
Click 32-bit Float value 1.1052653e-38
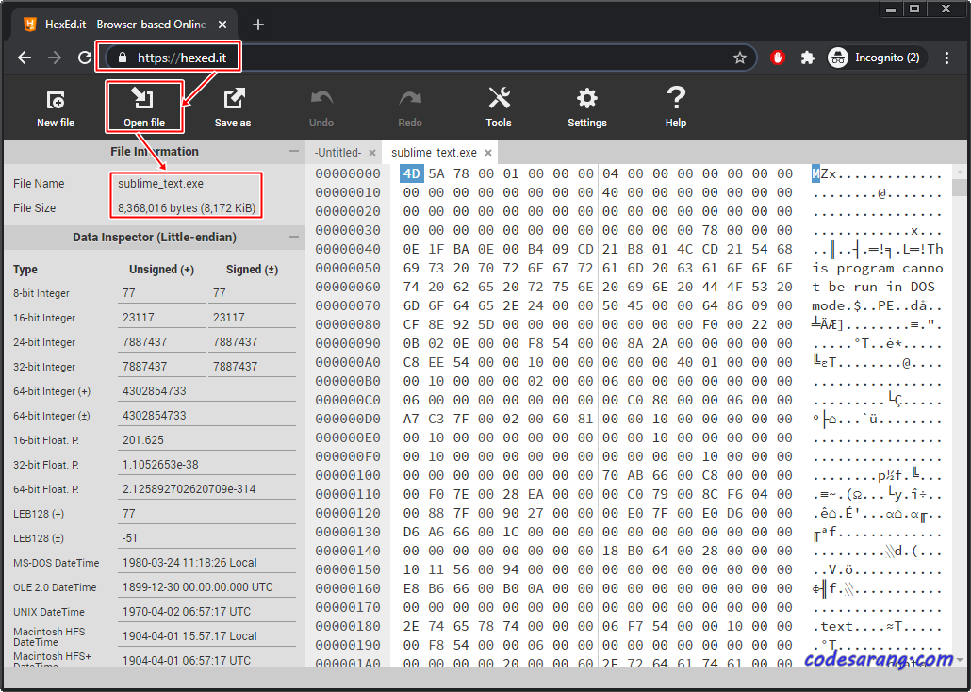[206, 465]
